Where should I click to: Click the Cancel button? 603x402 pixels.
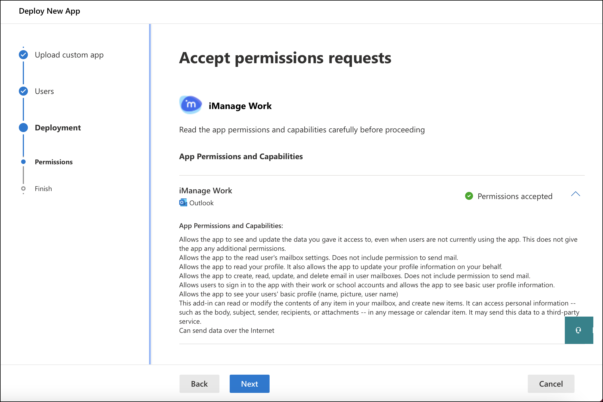click(x=551, y=383)
